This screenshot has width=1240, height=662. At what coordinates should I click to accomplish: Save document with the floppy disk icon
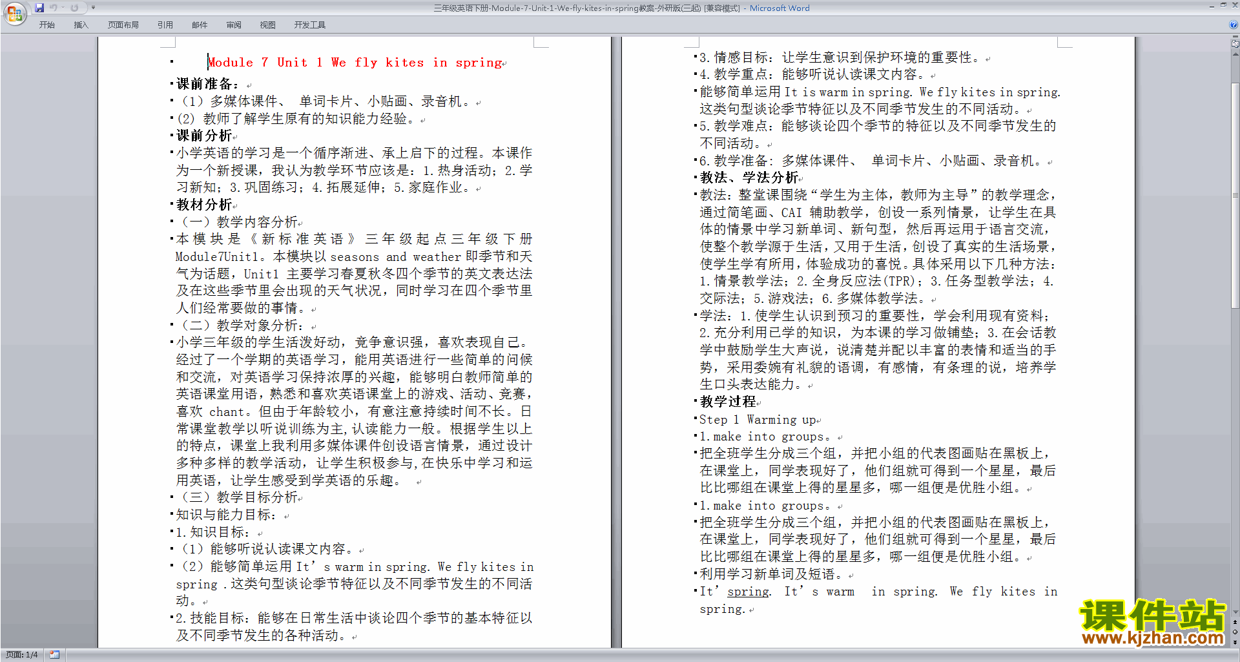click(39, 8)
